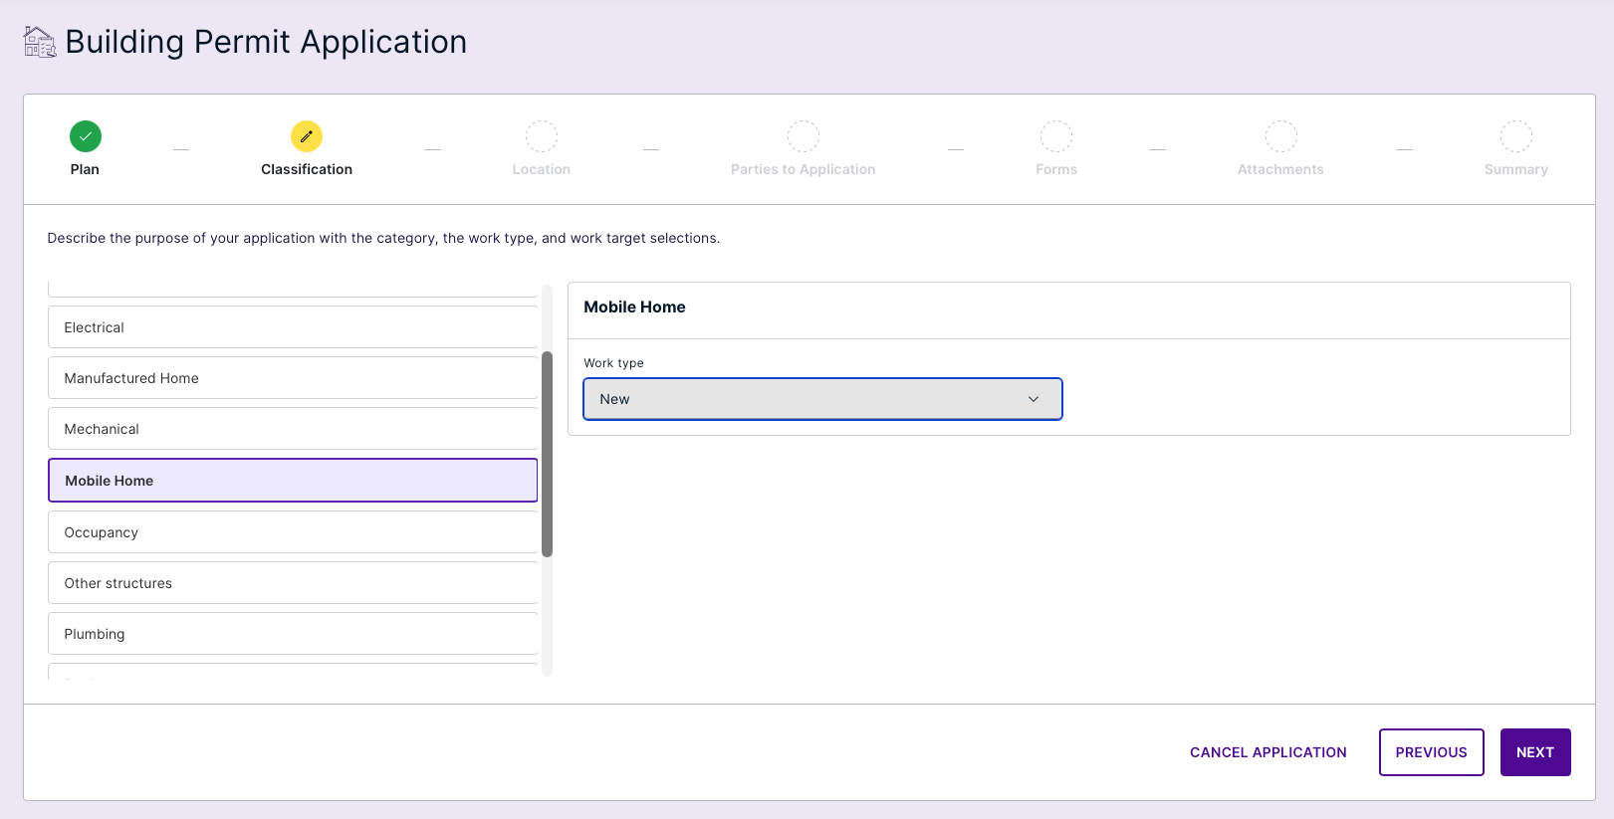Click the Location step circle

point(542,136)
